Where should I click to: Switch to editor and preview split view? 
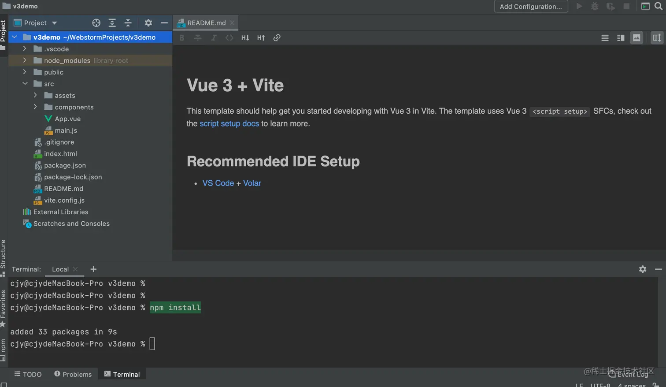pos(621,38)
